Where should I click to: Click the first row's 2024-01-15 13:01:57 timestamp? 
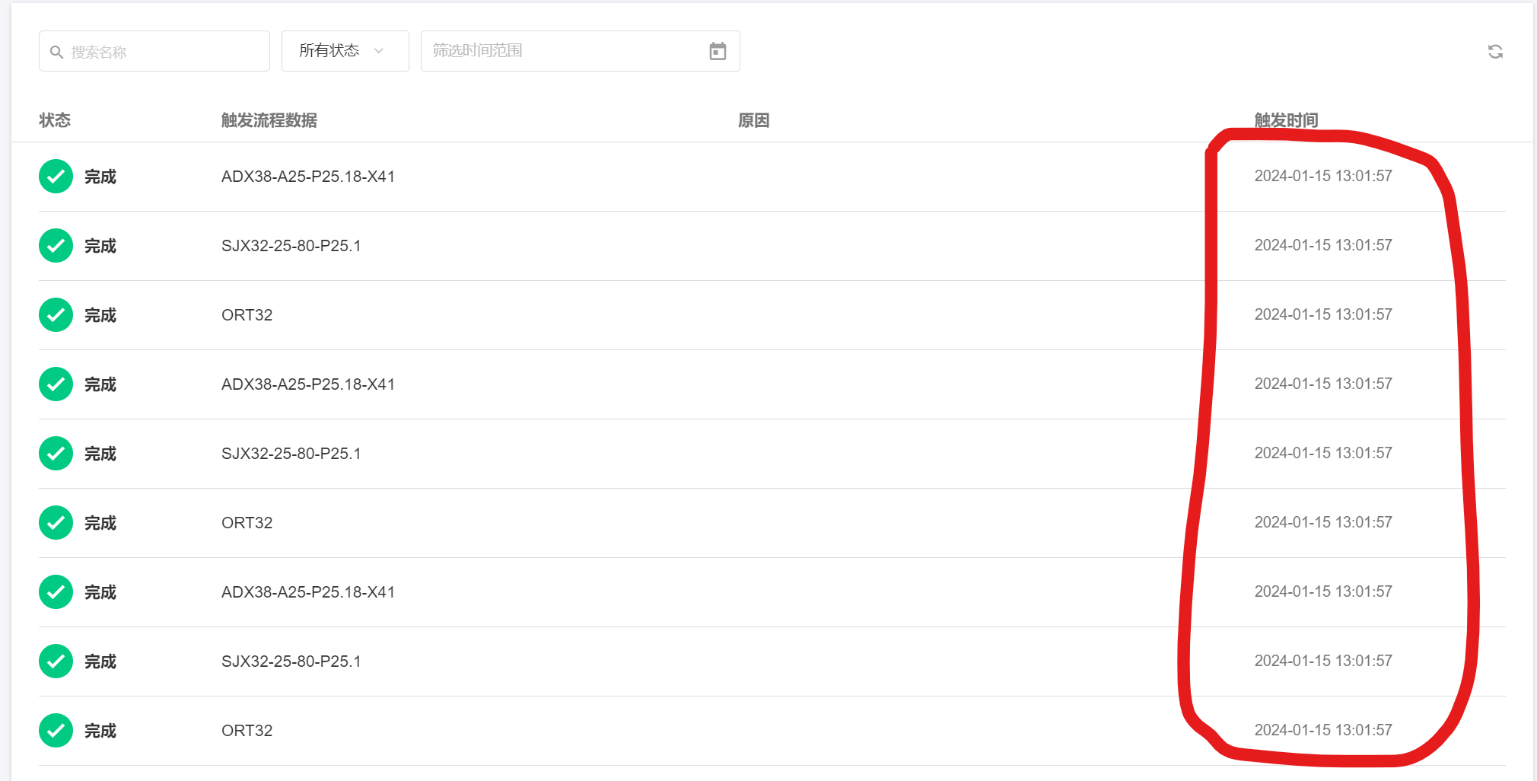pos(1323,176)
